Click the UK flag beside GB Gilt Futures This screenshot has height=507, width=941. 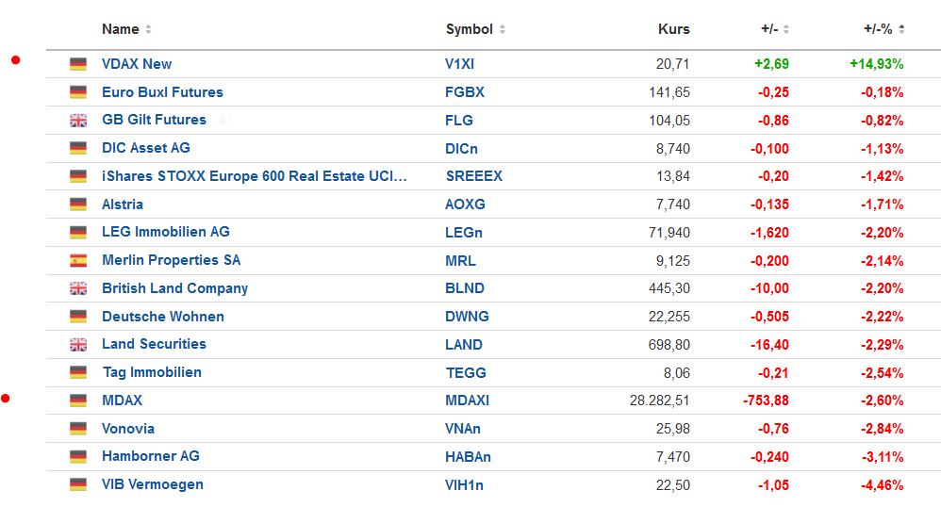pos(78,121)
